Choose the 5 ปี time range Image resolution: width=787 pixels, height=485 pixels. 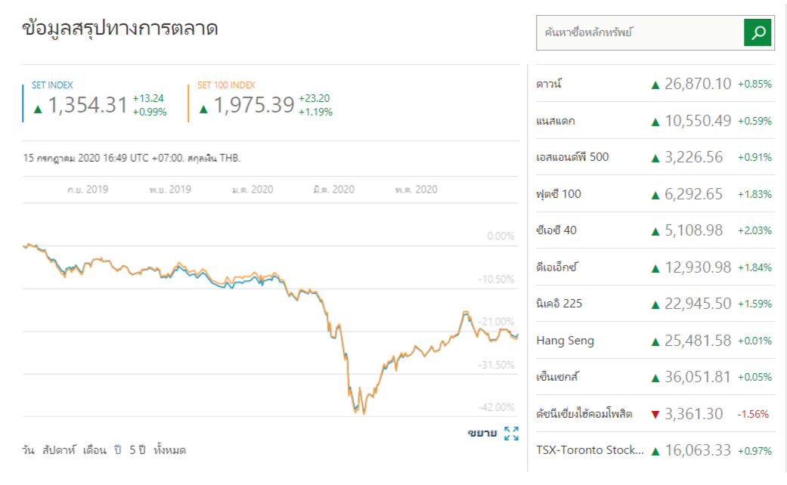tap(137, 450)
